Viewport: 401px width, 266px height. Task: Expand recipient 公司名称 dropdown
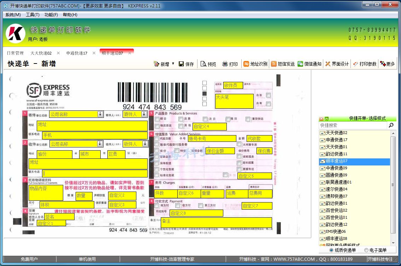pyautogui.click(x=100, y=144)
